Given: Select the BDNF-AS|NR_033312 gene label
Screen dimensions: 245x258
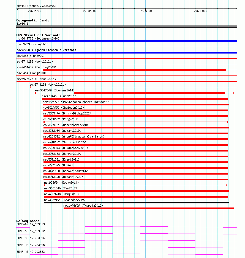Looking at the screenshot, I should tap(31, 231).
